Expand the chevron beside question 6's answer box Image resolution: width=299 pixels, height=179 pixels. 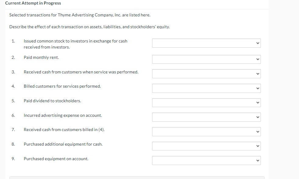click(x=258, y=117)
